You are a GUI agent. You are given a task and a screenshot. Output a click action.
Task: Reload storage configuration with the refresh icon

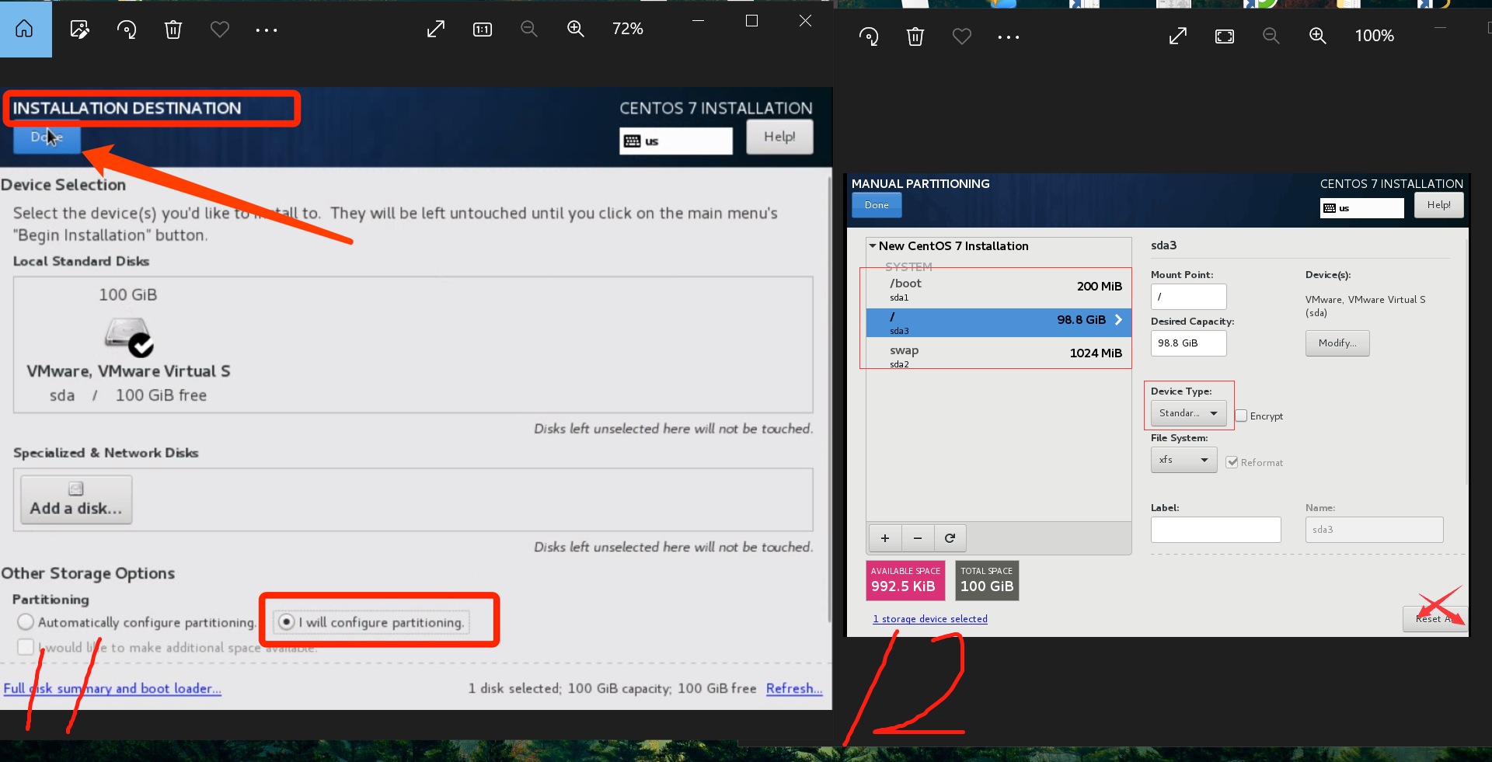point(950,538)
